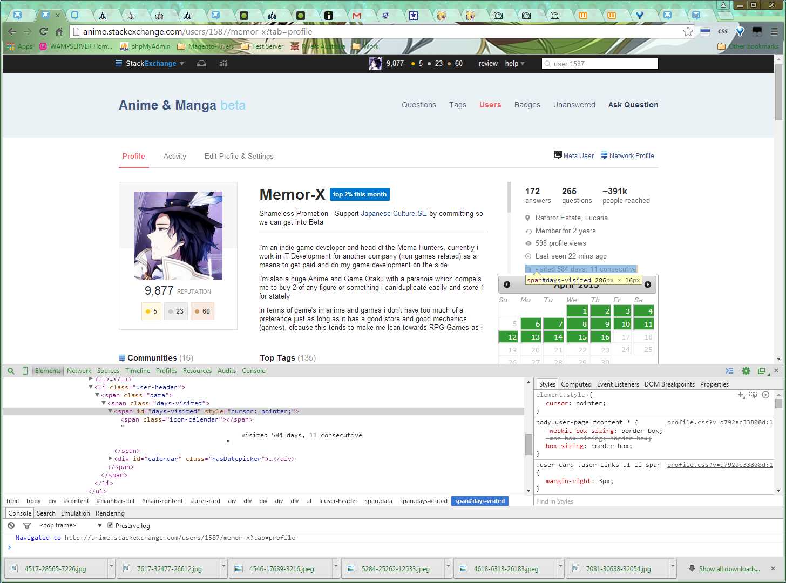786x583 pixels.
Task: Open Chrome hamburger menu
Action: (x=774, y=32)
